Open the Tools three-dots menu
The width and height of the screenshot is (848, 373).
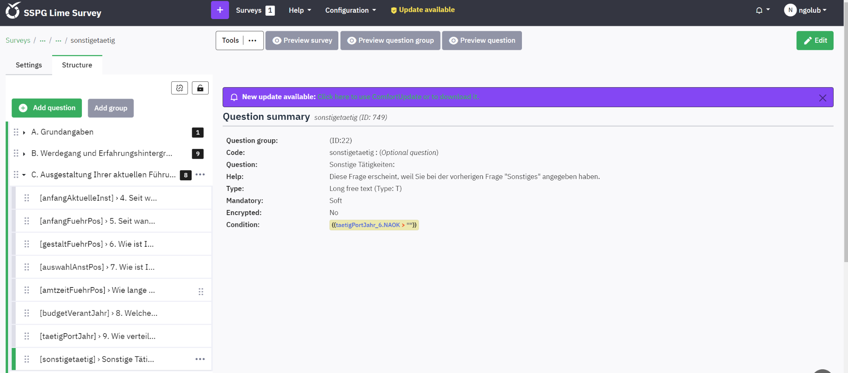(253, 41)
